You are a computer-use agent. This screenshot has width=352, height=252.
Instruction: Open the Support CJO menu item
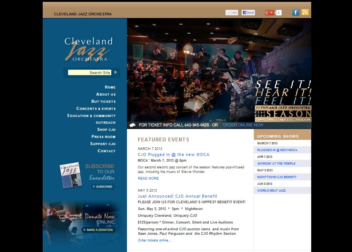point(103,144)
